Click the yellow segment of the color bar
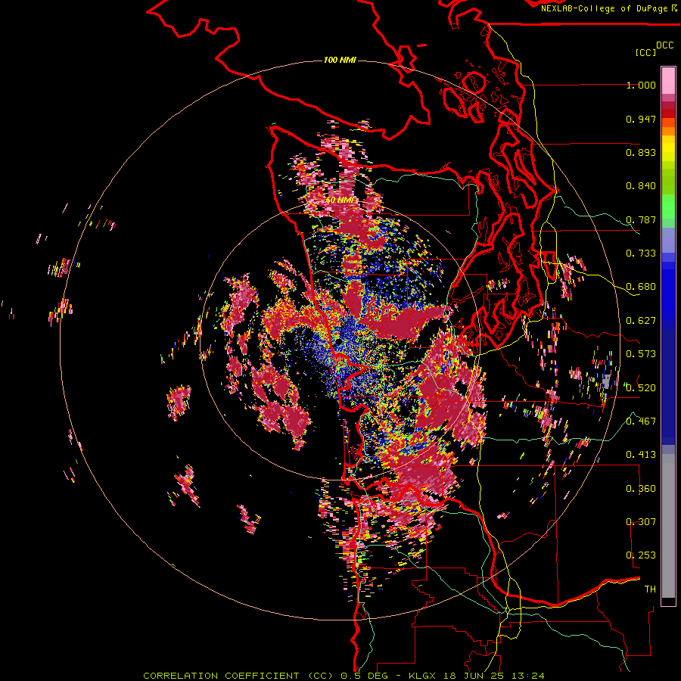Image resolution: width=681 pixels, height=681 pixels. click(x=668, y=148)
